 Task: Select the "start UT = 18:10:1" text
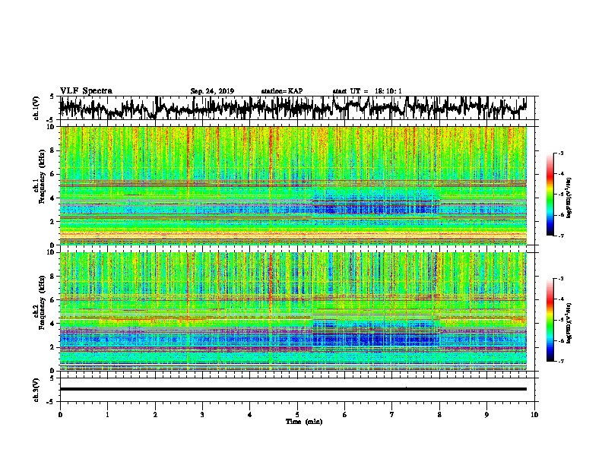367,91
